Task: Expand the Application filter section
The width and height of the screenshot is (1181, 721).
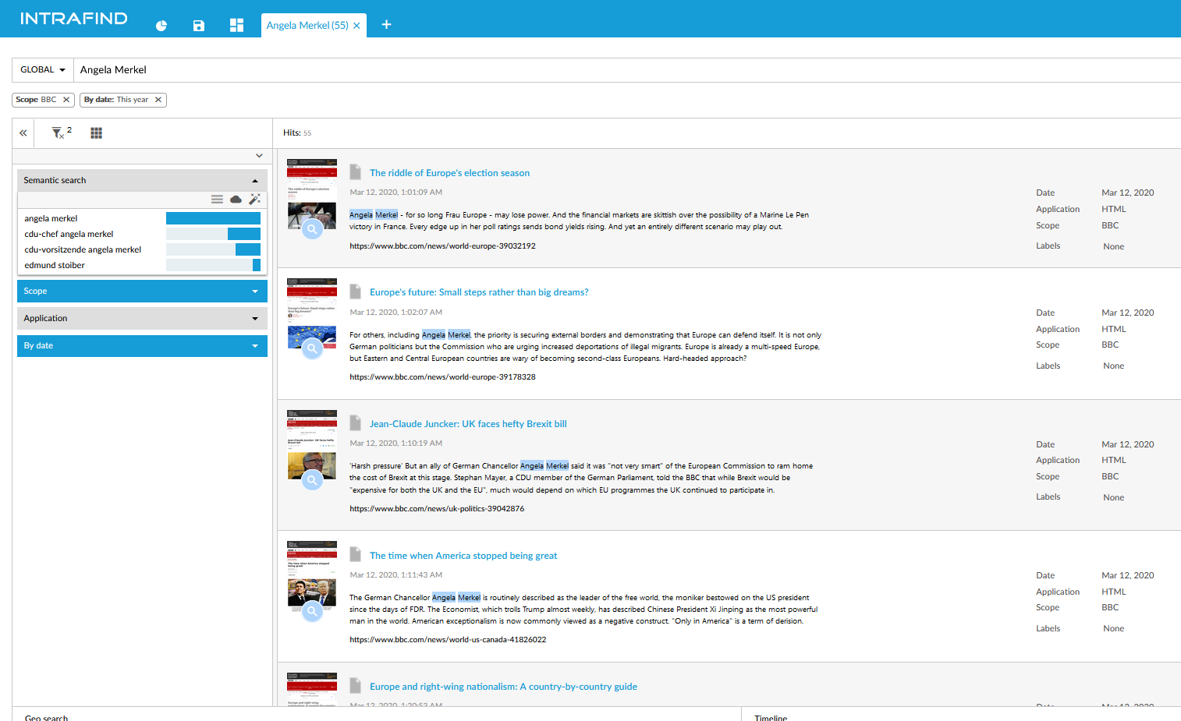Action: (x=142, y=318)
